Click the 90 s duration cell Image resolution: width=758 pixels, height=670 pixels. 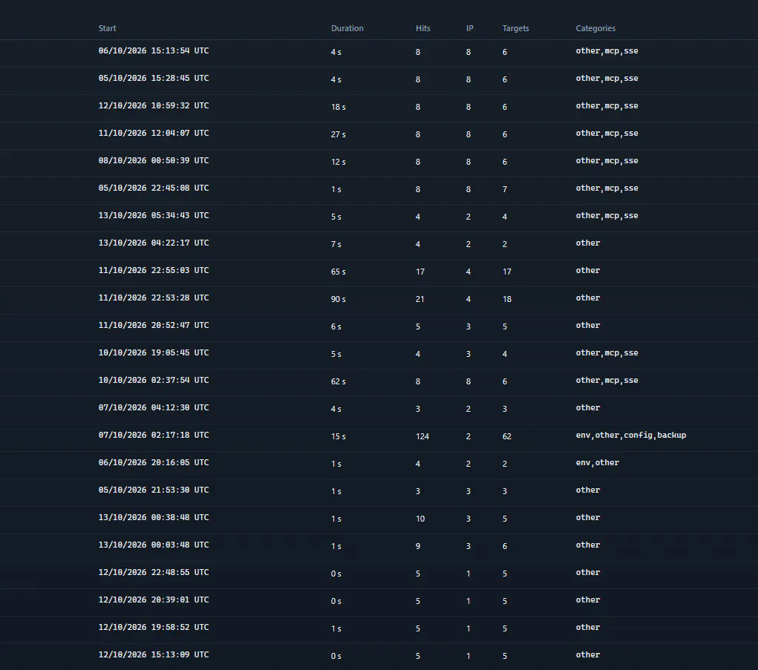coord(339,300)
